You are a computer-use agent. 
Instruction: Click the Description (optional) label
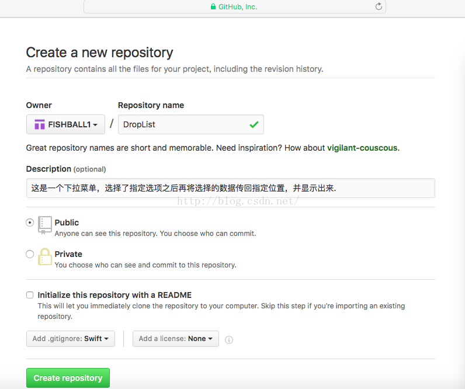pyautogui.click(x=66, y=169)
